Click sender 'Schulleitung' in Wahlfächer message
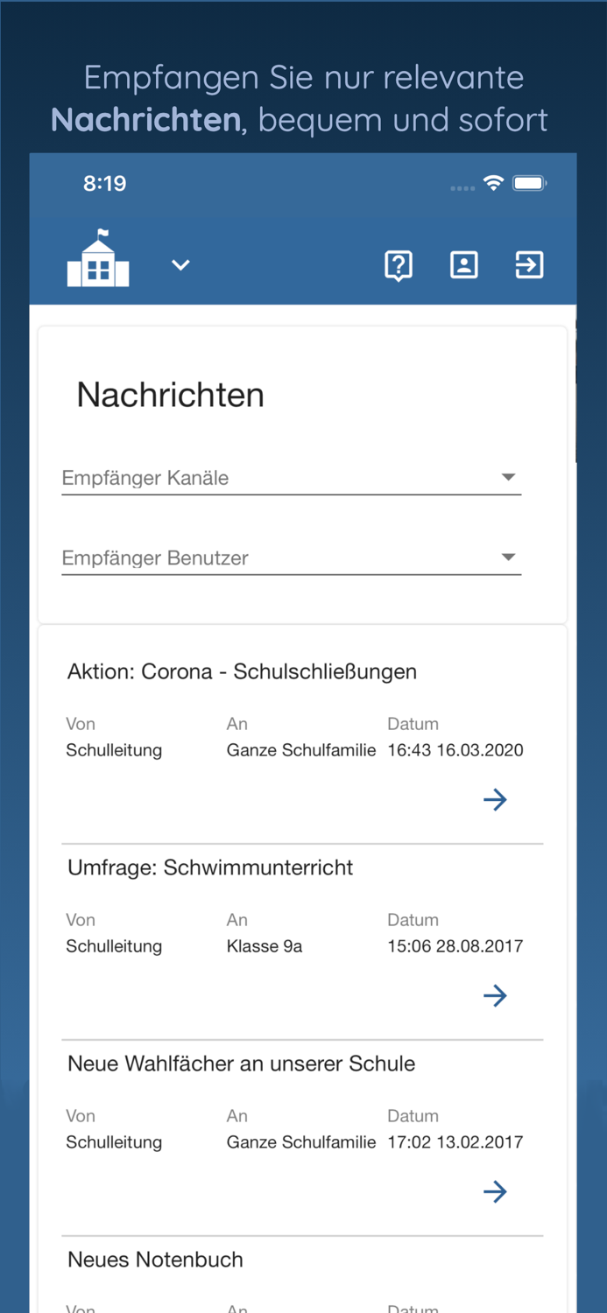Screen dimensions: 607x1313 (114, 1142)
